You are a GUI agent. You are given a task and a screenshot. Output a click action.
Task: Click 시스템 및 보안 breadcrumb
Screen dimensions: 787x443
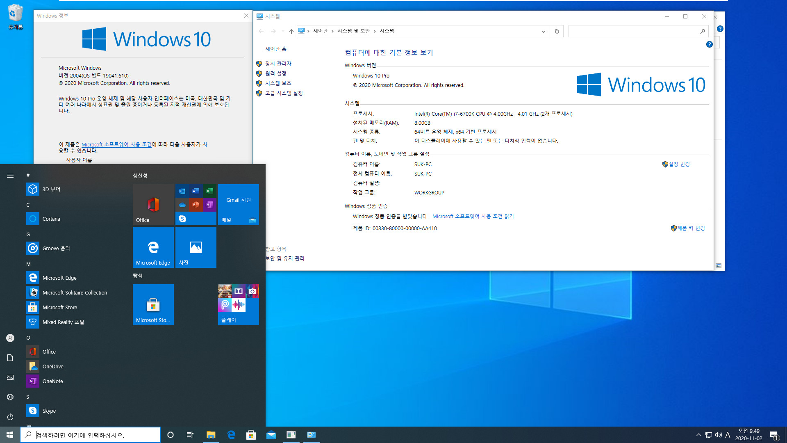(x=353, y=31)
